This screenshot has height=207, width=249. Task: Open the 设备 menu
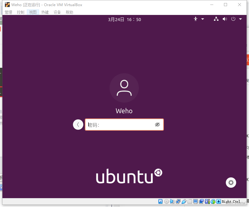57,12
